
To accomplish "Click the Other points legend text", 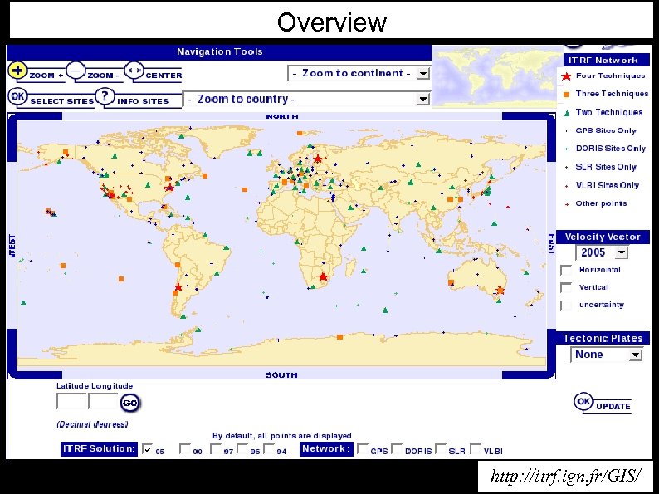I will coord(601,203).
